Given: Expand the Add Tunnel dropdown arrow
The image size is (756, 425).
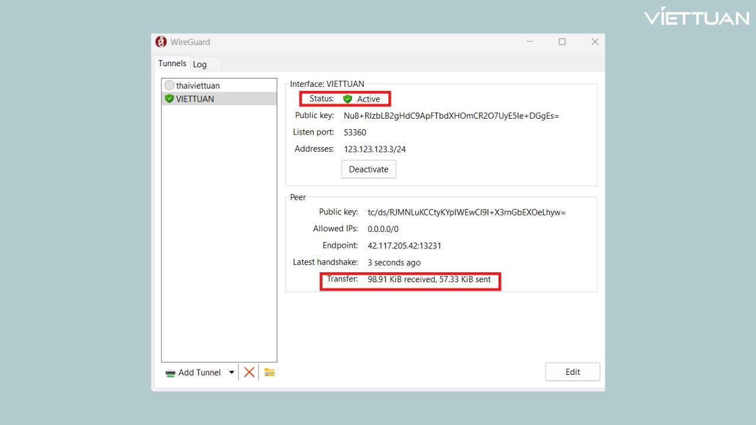Looking at the screenshot, I should tap(232, 372).
